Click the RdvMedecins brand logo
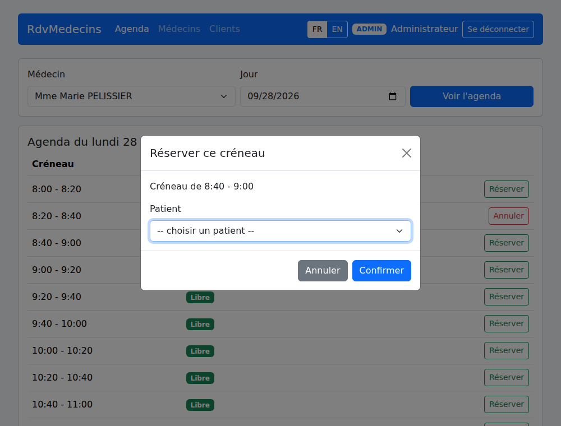Image resolution: width=561 pixels, height=426 pixels. [x=64, y=29]
